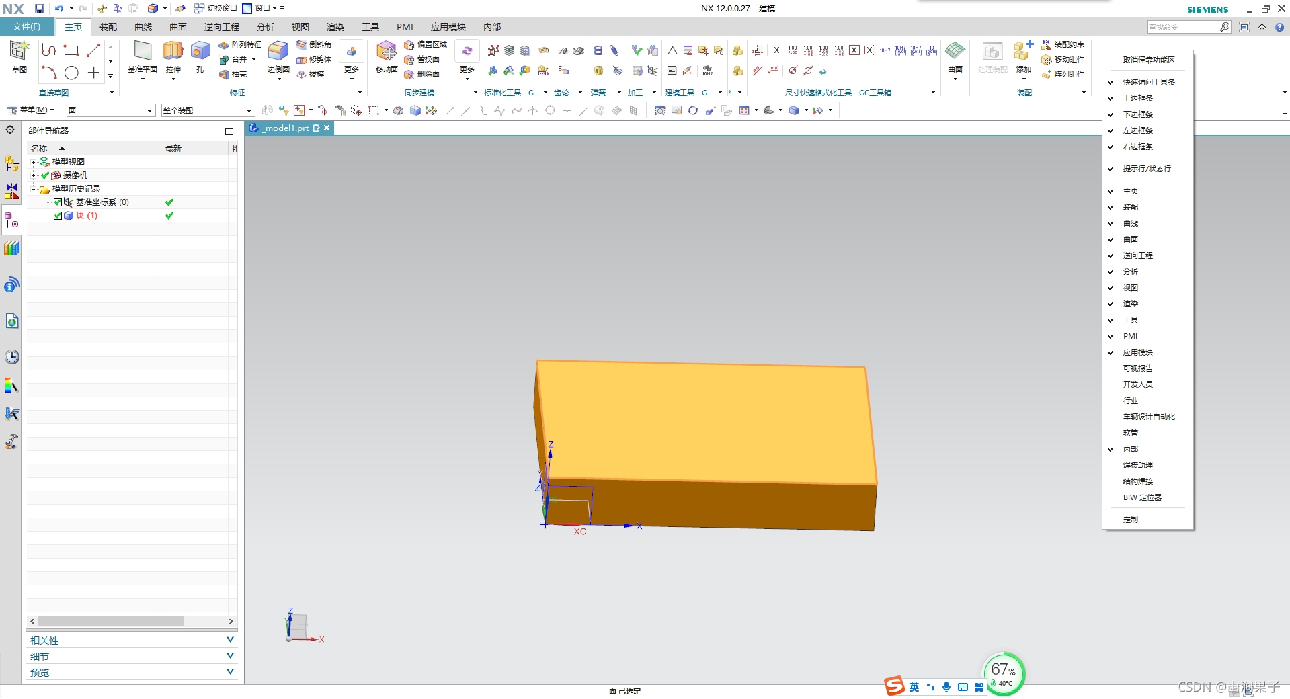Select the arc sketch tool
1290x699 pixels.
click(49, 73)
